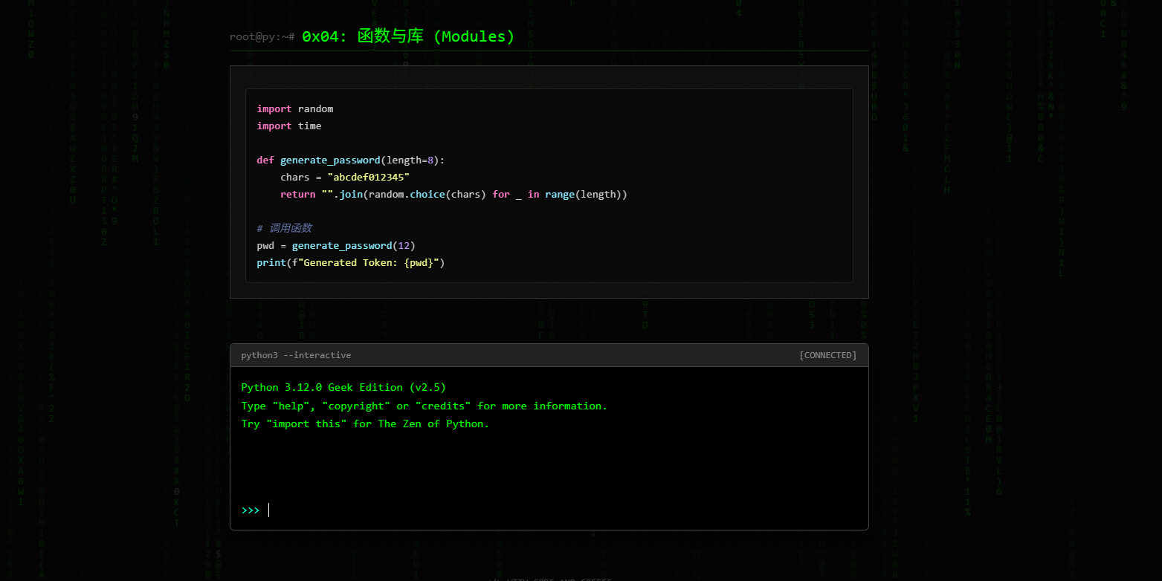Click the '[CONNECTED]' status label
Viewport: 1162px width, 581px height.
pyautogui.click(x=828, y=356)
